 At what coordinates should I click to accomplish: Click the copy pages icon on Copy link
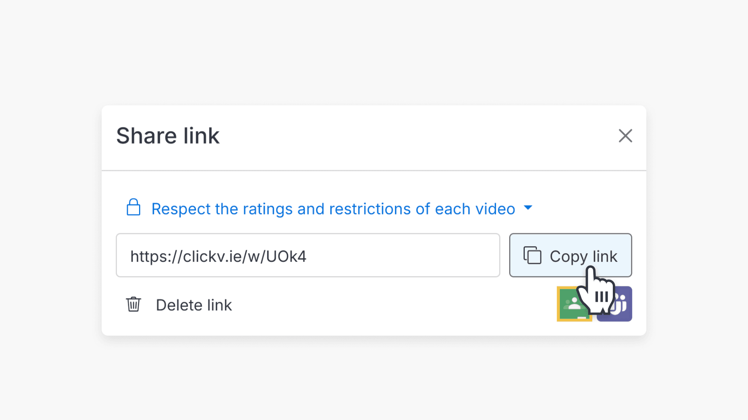coord(532,255)
